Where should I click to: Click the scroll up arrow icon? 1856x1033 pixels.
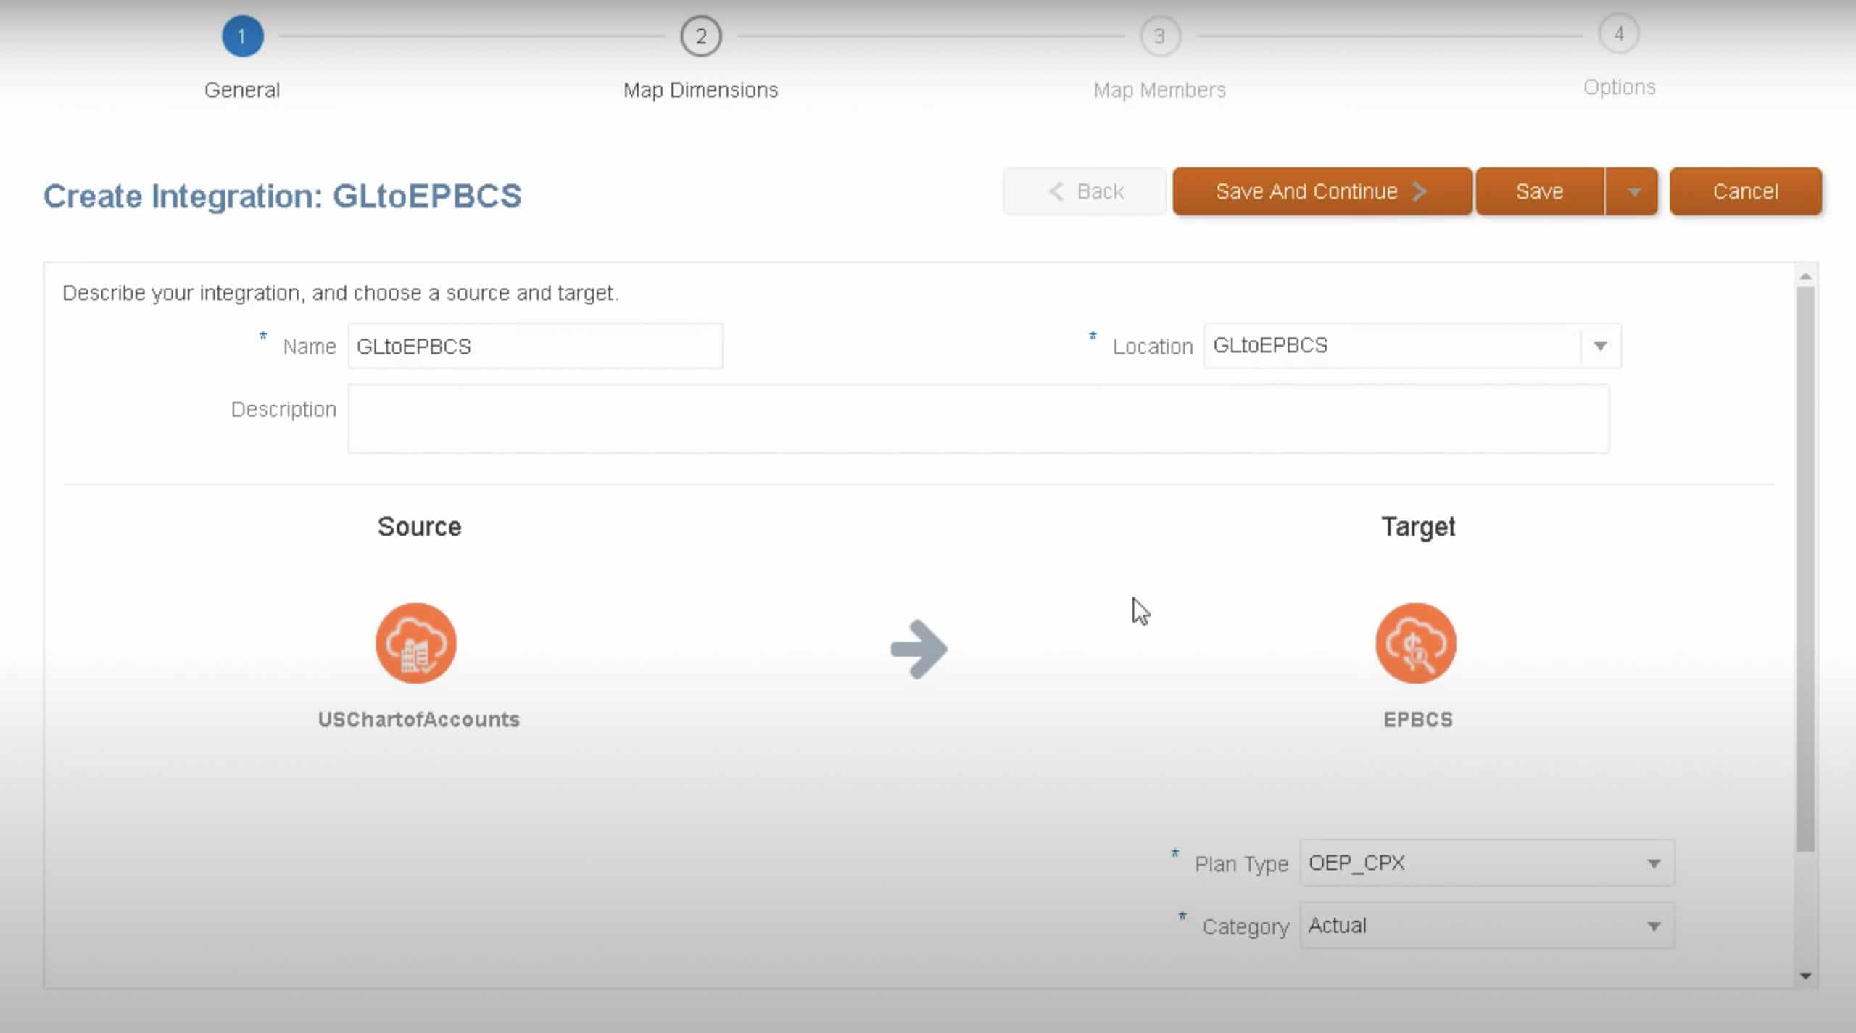tap(1805, 276)
